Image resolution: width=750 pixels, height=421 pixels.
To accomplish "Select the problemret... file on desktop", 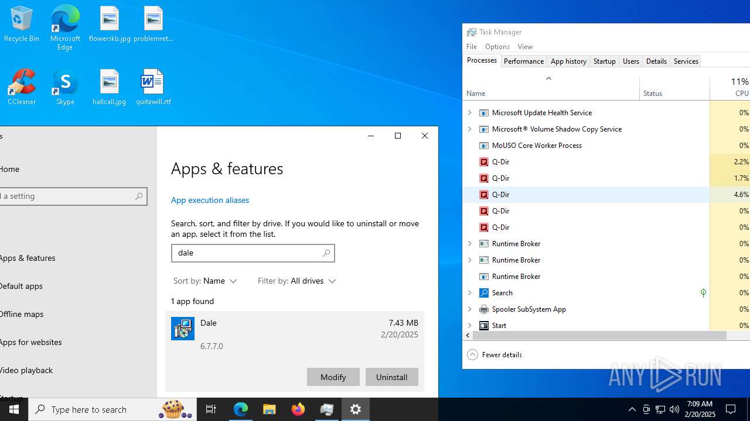I will [154, 25].
